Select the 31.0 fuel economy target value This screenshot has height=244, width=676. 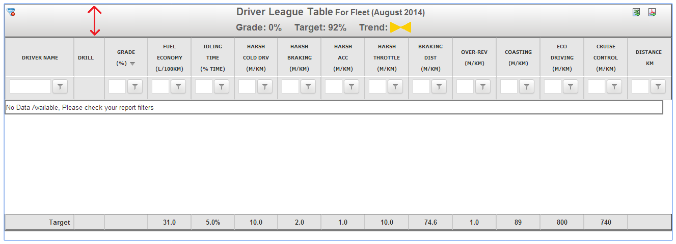[170, 222]
